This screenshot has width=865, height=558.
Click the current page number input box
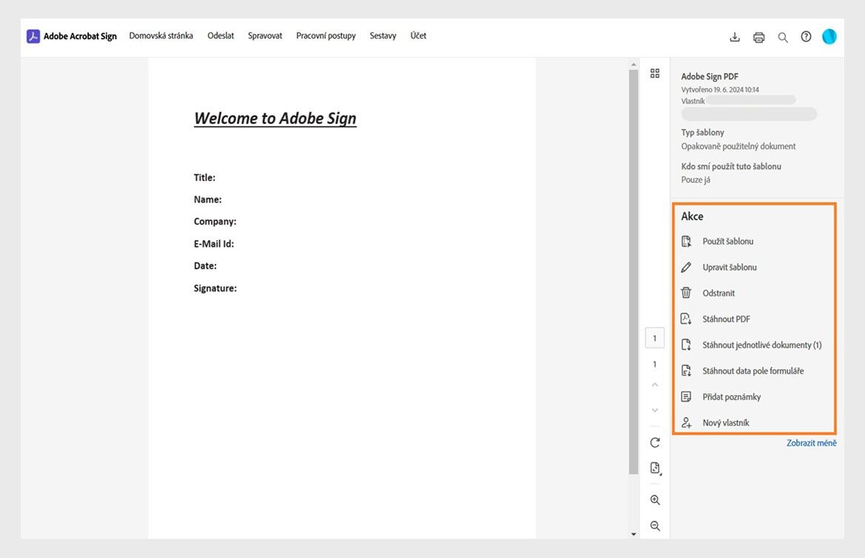[655, 338]
